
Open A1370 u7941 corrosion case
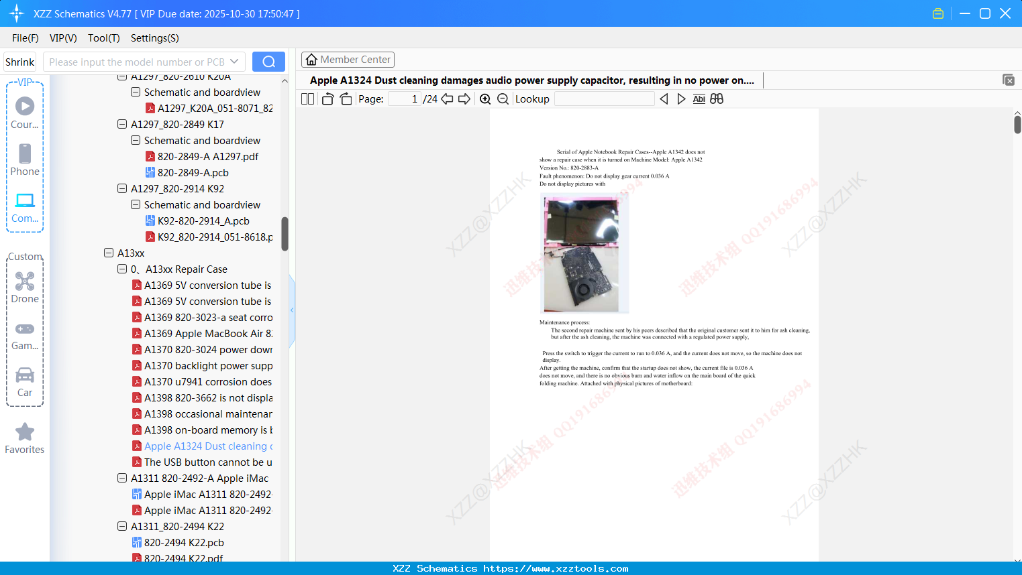(203, 382)
